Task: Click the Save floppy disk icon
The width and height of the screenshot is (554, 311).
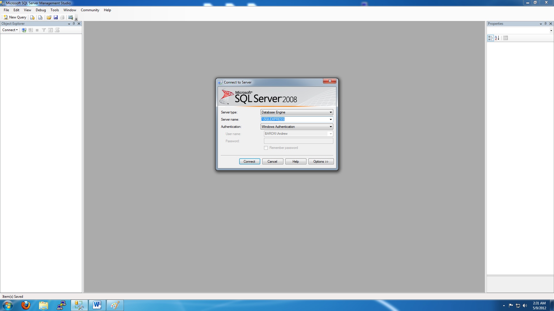Action: [56, 17]
